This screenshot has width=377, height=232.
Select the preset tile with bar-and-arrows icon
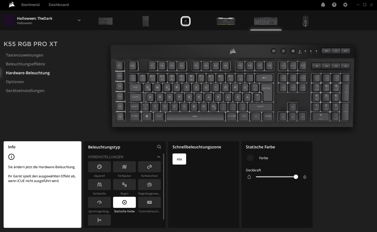(99, 220)
